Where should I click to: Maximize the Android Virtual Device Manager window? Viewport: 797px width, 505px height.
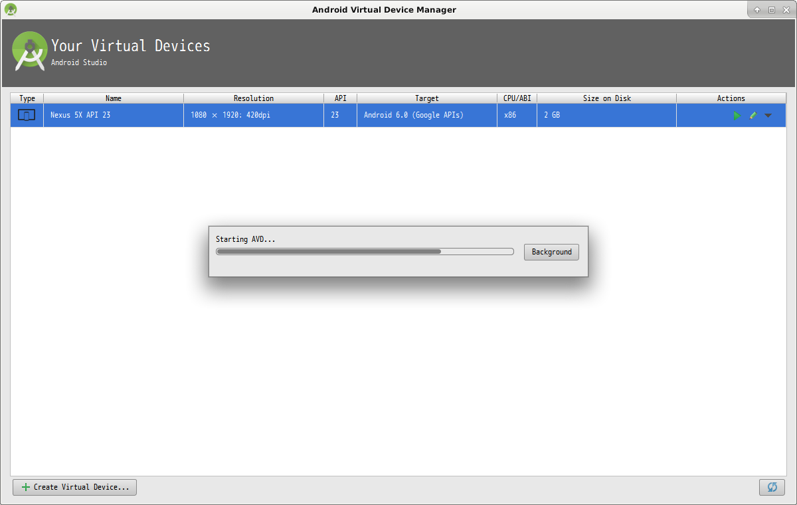[771, 10]
